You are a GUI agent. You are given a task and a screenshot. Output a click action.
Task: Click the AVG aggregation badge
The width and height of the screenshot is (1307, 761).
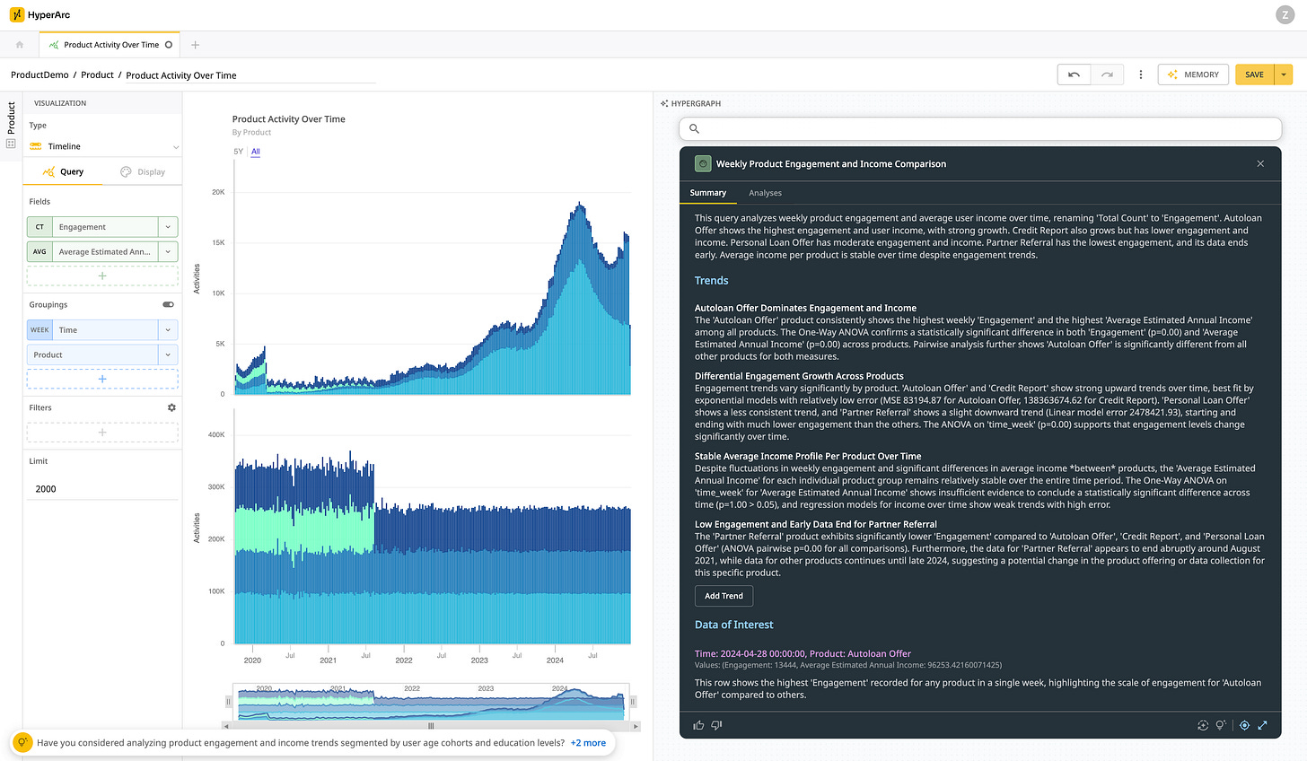click(39, 252)
